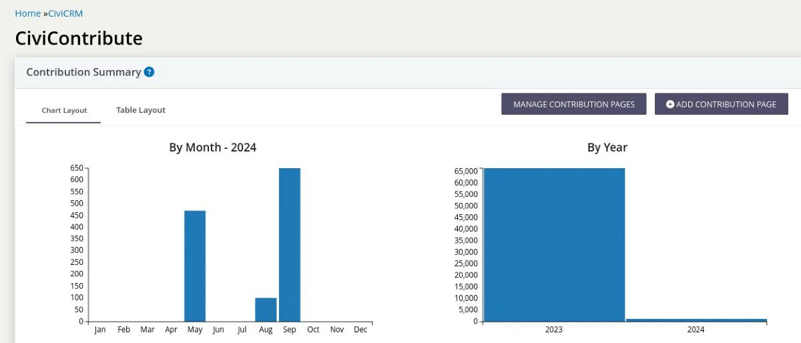Click the 300 value on monthly axis
The height and width of the screenshot is (343, 801).
click(x=77, y=250)
